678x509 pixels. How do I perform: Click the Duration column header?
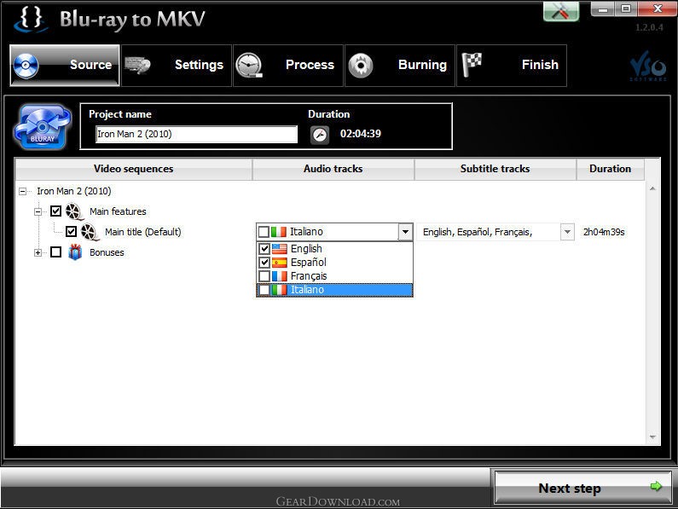pos(610,169)
